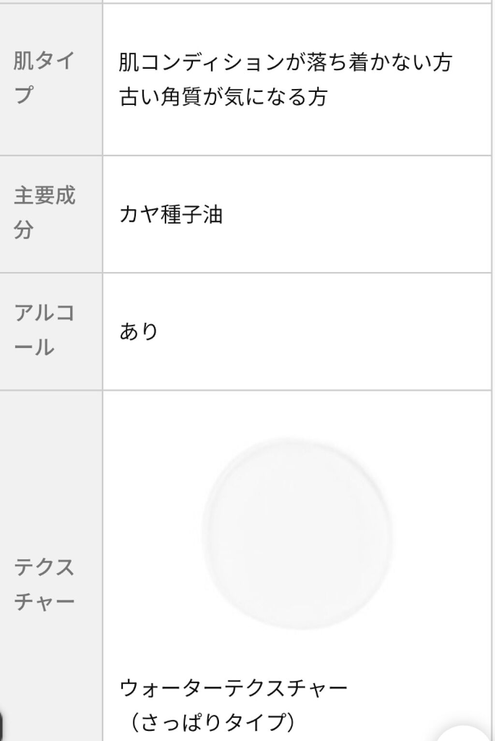Viewport: 495px width, 741px height.
Task: Click the 肌タイプ row header cell
Action: pos(50,79)
